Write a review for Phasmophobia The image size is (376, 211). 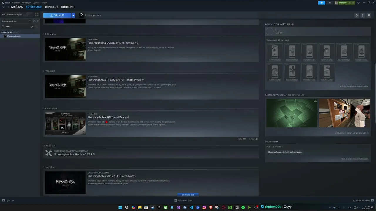pos(285,152)
